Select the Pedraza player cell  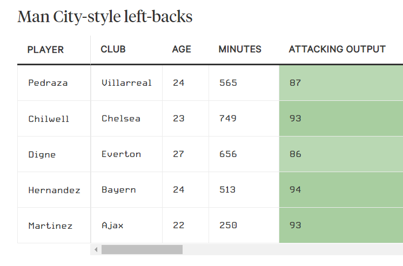click(x=54, y=83)
